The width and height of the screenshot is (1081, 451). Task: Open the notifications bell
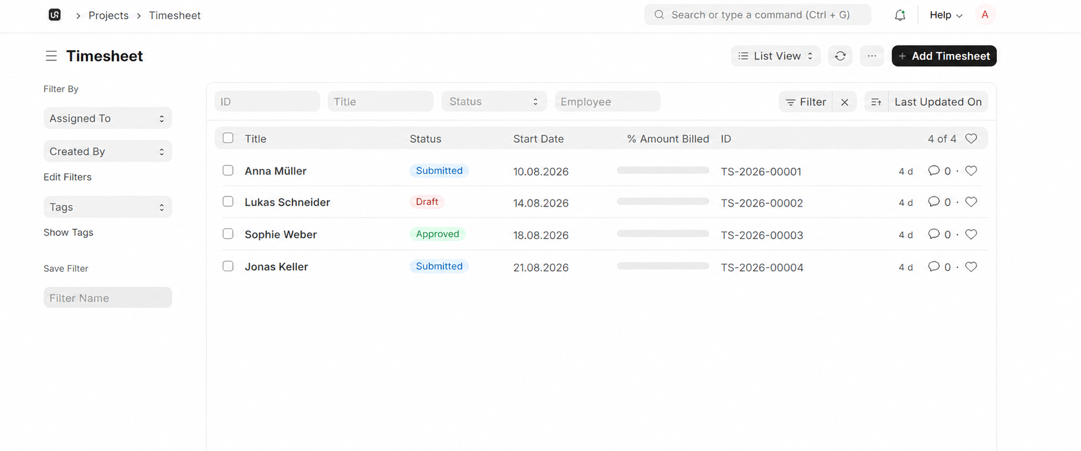(x=900, y=15)
